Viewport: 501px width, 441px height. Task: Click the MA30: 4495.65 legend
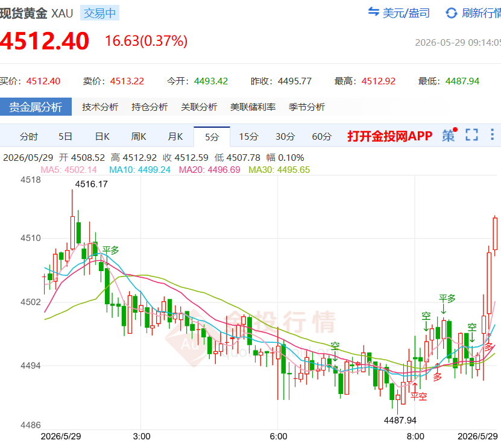coord(279,169)
